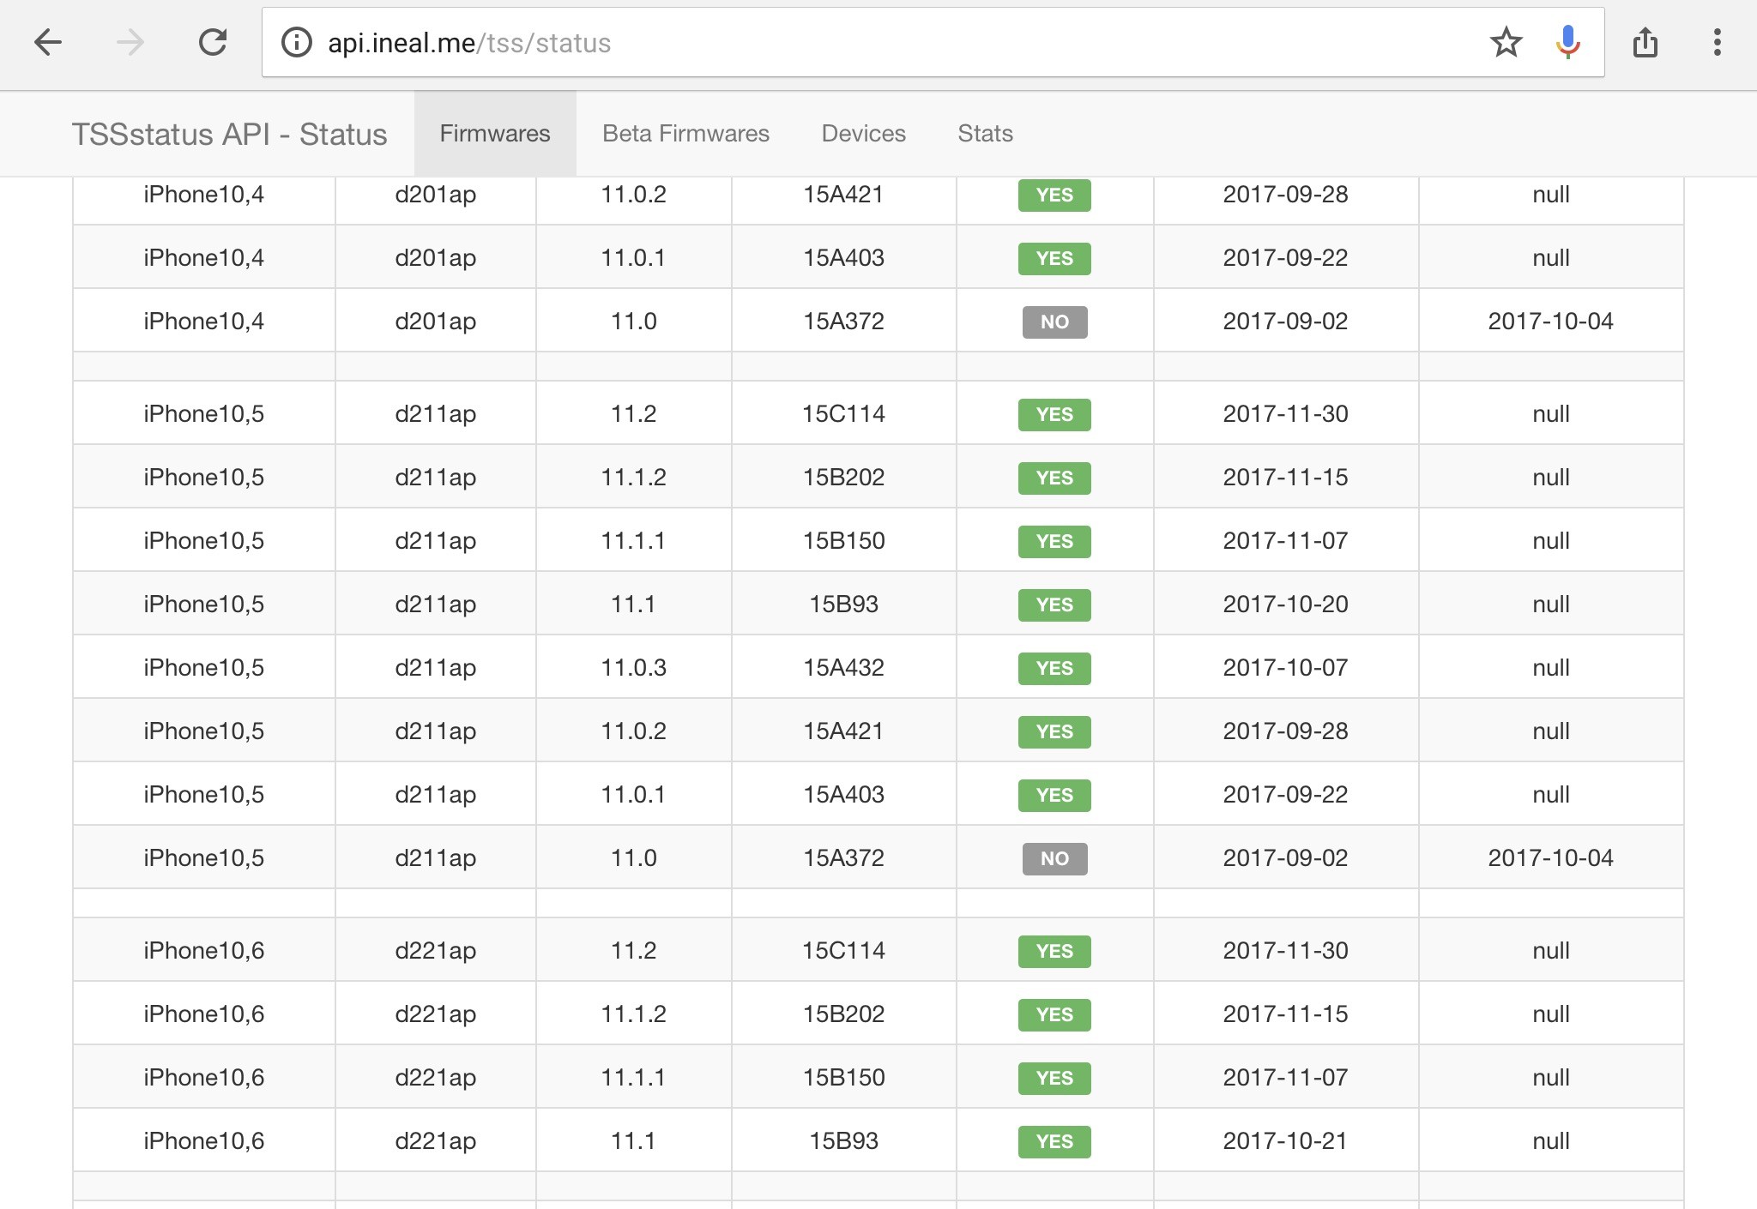Select 2017-11-15 in the iPhone10,6 row

point(1285,1014)
